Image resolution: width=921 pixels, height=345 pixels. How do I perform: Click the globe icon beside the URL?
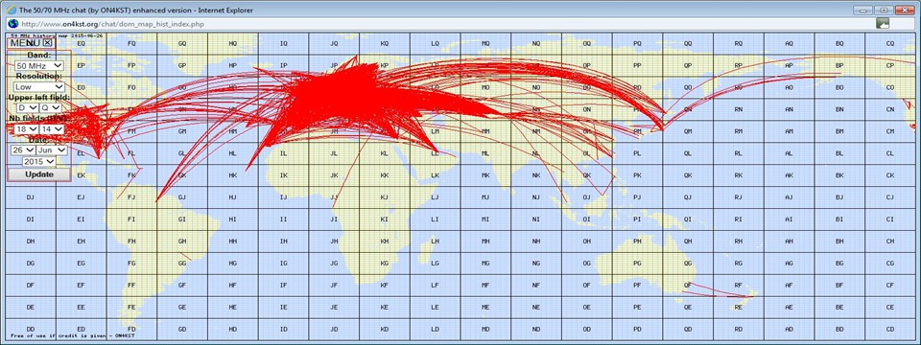[12, 23]
